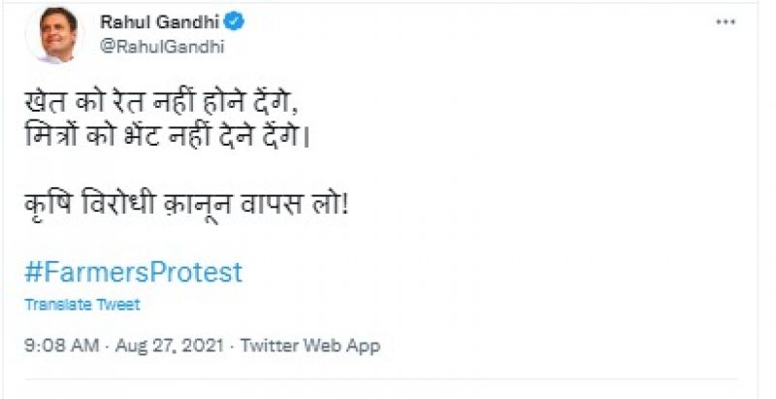Open Rahul Gandhi's profile picture
Image resolution: width=776 pixels, height=399 pixels.
(x=61, y=35)
